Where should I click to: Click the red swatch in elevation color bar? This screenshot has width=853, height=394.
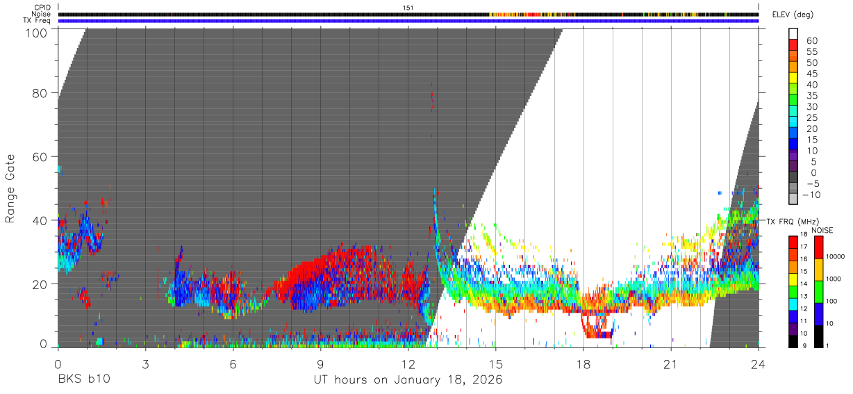pyautogui.click(x=793, y=46)
